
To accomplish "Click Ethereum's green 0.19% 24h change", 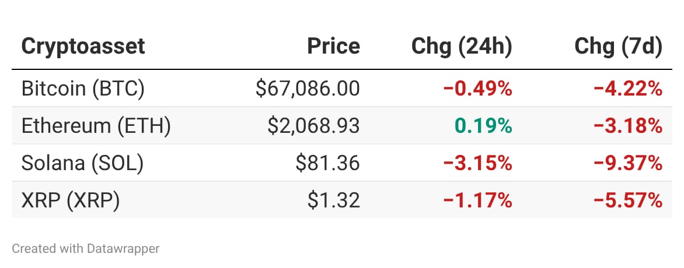I will (x=481, y=126).
